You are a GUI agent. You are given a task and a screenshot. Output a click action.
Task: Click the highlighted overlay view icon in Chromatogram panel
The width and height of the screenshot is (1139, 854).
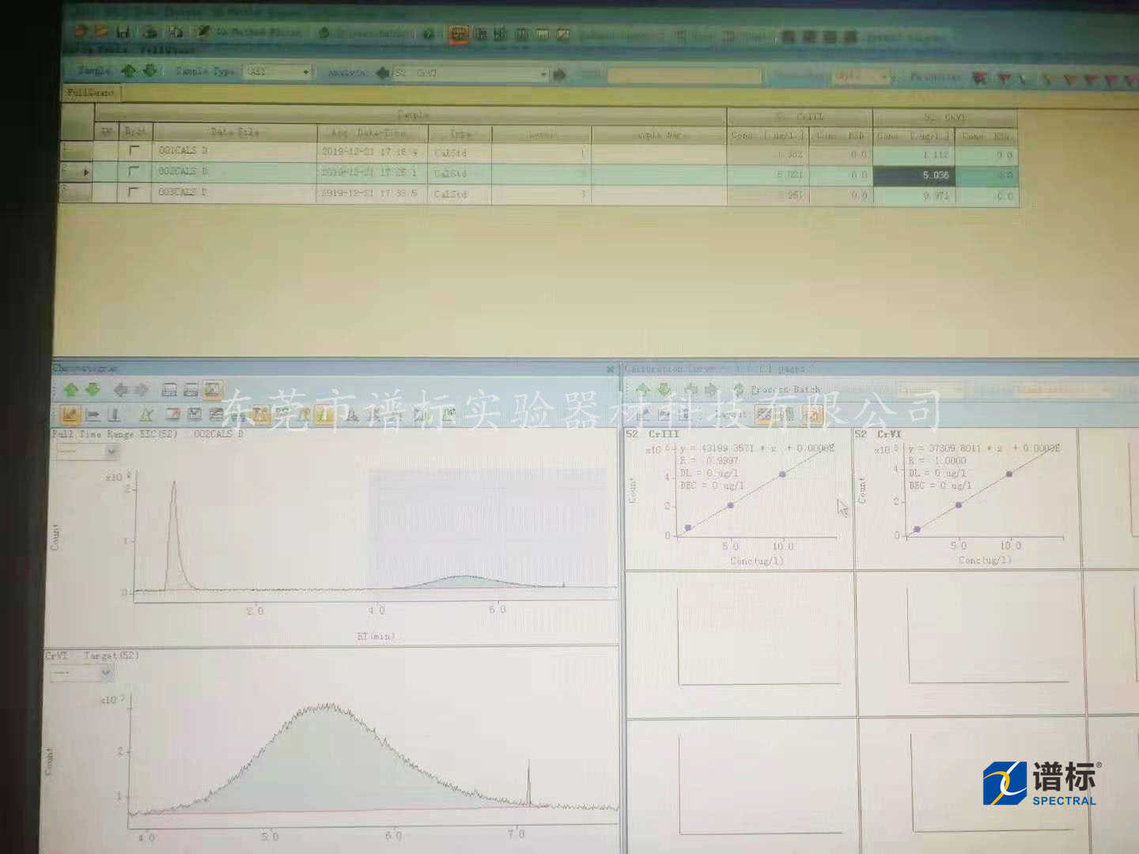coord(212,389)
